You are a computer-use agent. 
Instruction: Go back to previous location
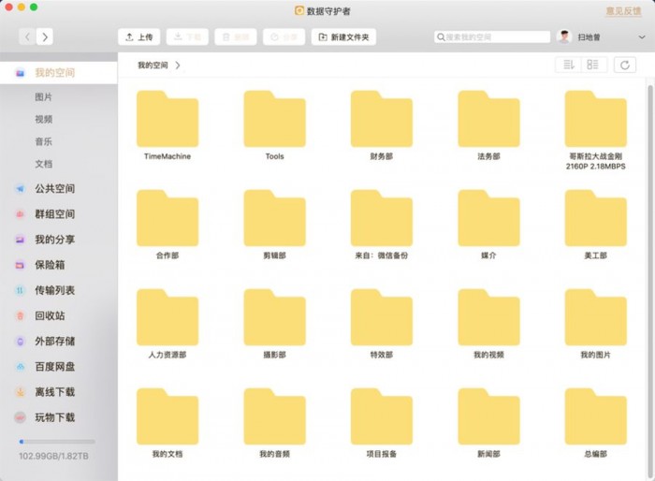27,36
